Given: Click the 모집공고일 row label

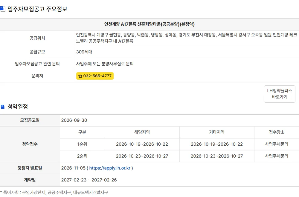Looking at the screenshot, I should coord(30,120).
